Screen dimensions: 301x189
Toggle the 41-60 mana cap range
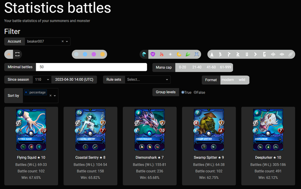[211, 67]
